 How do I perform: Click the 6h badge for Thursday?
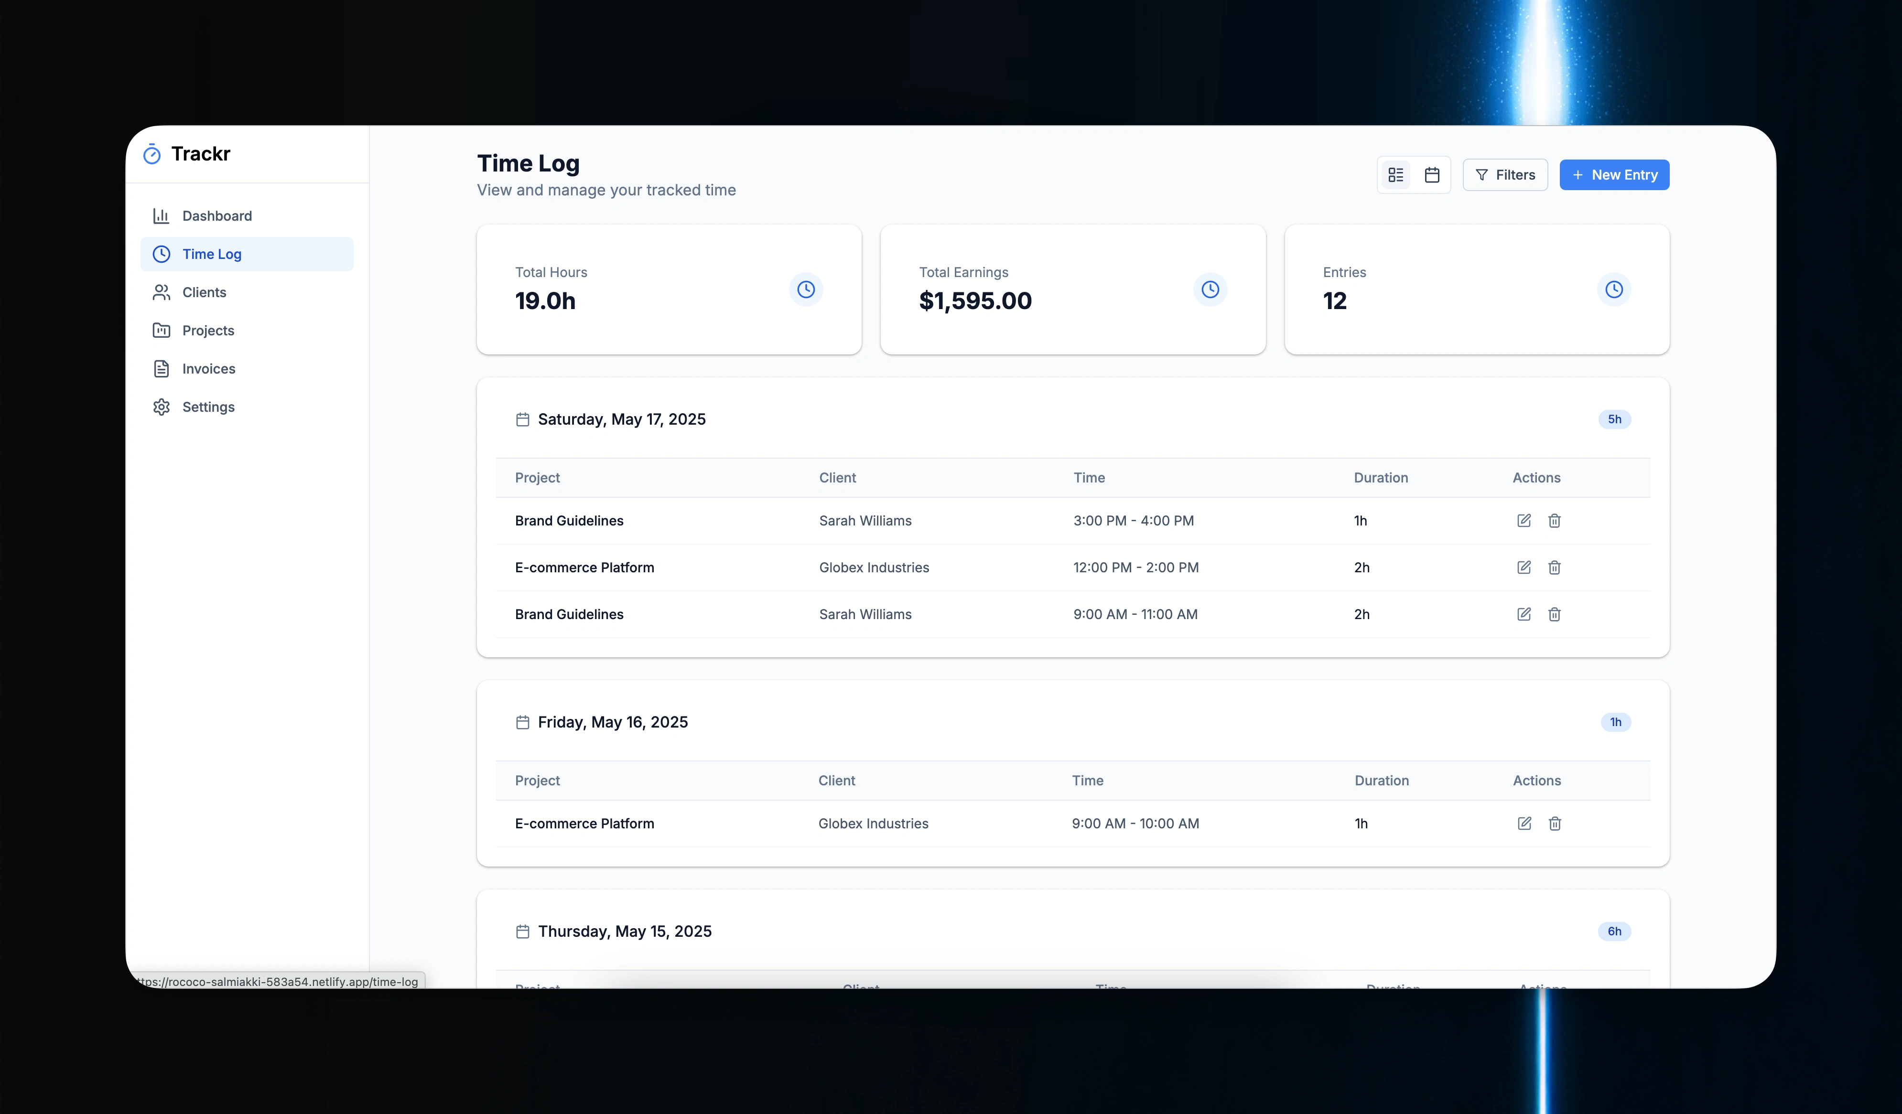point(1614,932)
